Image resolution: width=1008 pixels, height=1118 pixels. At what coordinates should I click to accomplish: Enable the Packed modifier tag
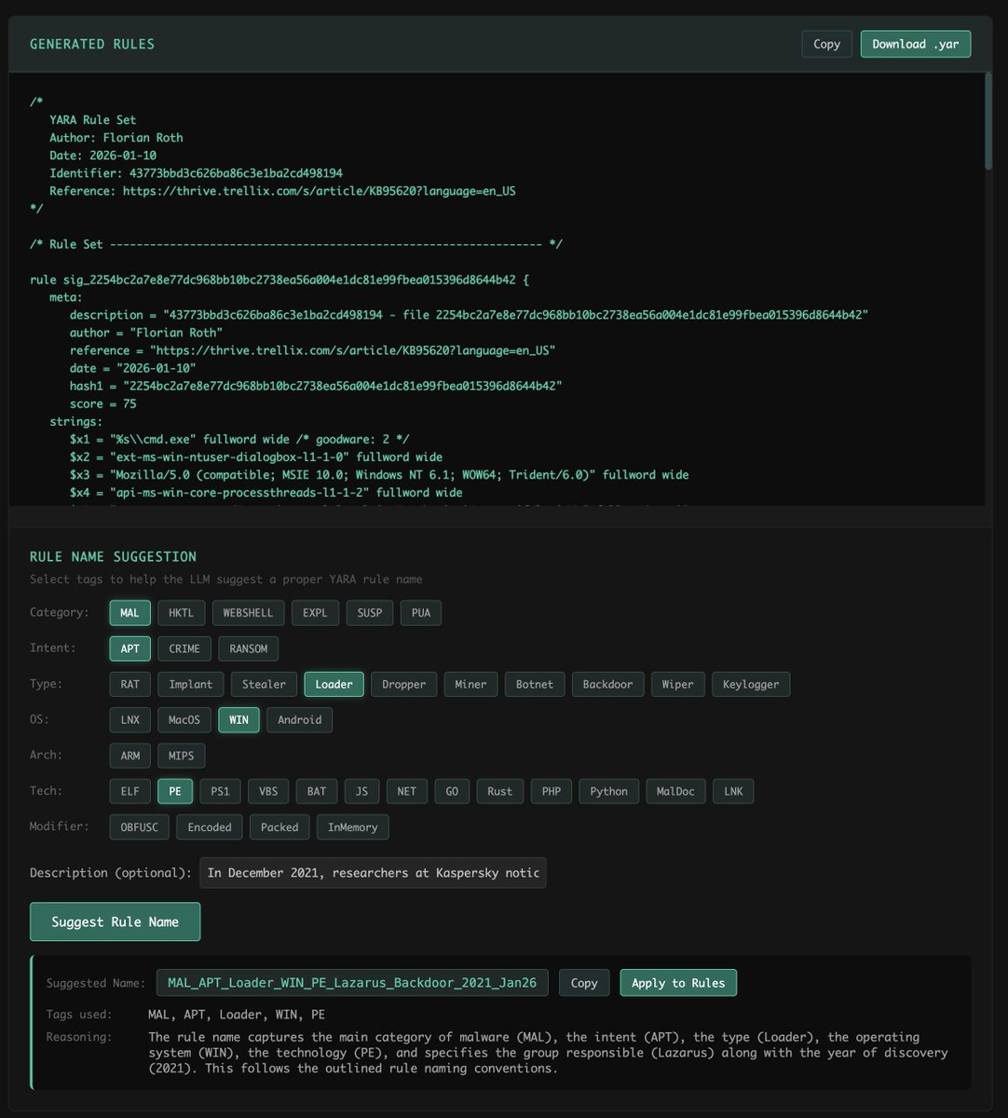coord(279,826)
